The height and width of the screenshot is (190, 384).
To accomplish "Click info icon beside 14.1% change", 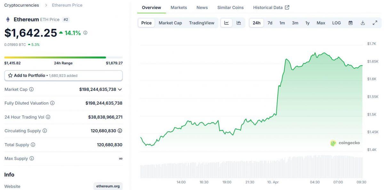I will click(x=85, y=33).
